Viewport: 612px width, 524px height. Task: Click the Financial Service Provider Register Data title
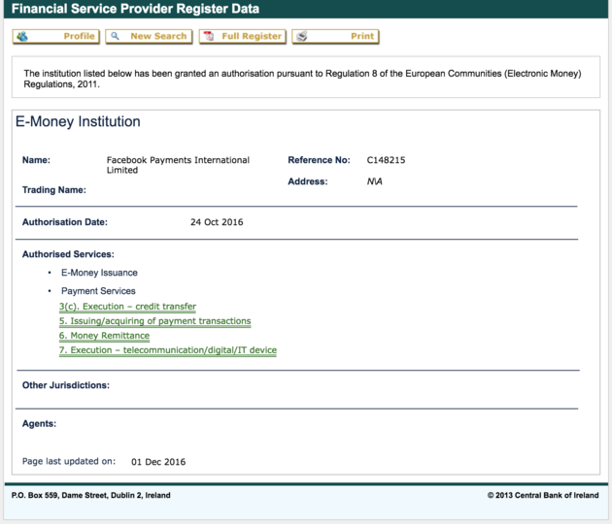click(135, 9)
